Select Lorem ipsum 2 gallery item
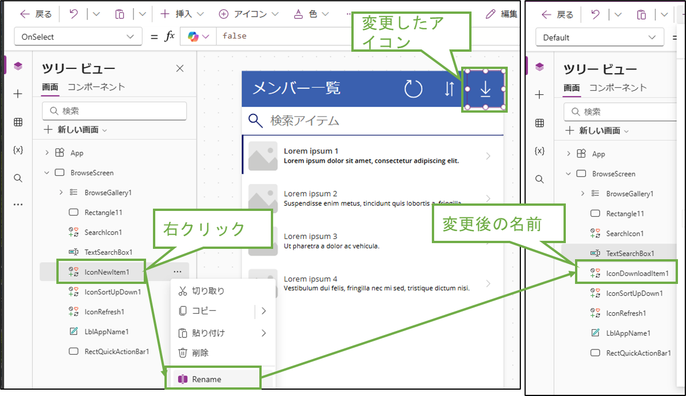This screenshot has height=396, width=686. coord(372,198)
